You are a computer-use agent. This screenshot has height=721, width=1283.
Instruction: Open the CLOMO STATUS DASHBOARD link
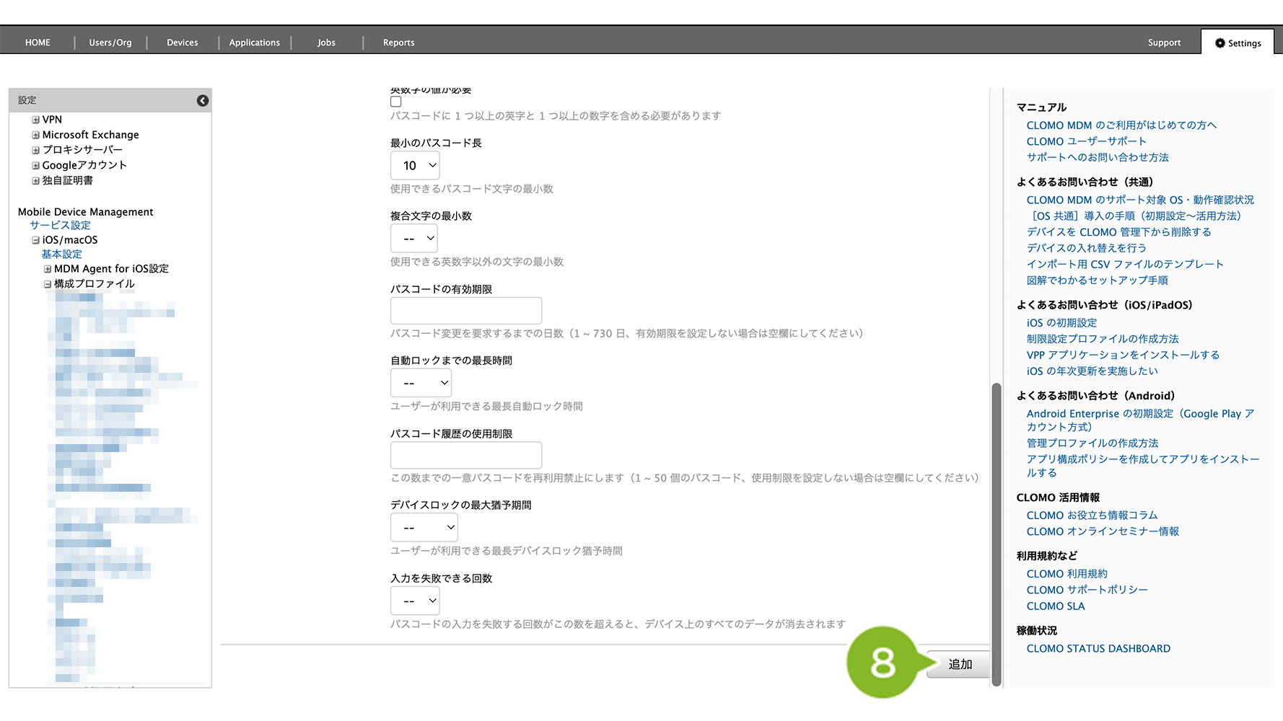[1098, 649]
